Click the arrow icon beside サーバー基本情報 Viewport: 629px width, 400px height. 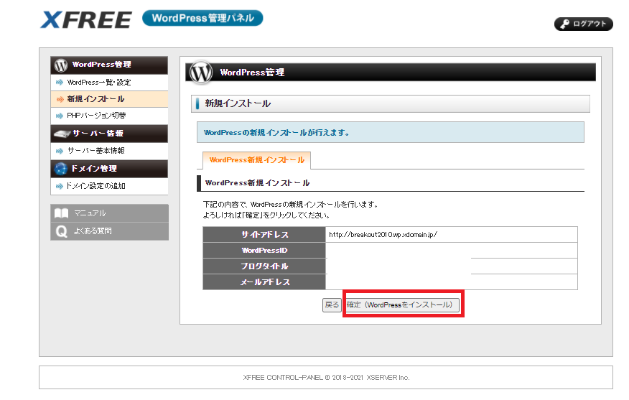60,151
